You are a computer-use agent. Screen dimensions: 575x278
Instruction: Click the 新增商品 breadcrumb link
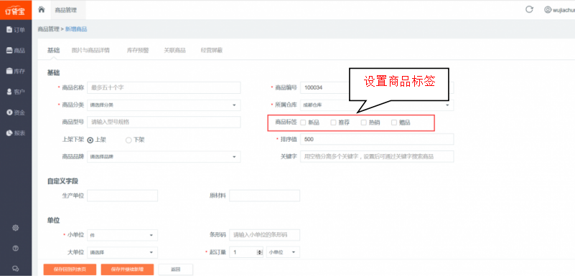pyautogui.click(x=76, y=29)
